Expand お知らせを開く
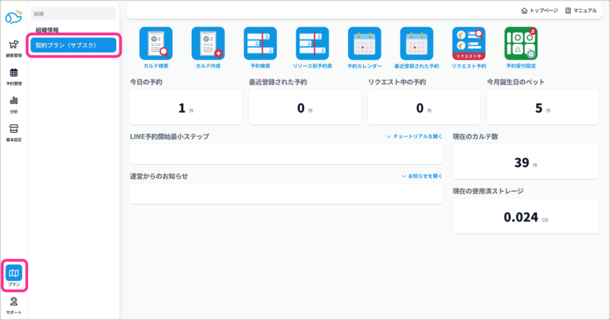 coord(422,176)
